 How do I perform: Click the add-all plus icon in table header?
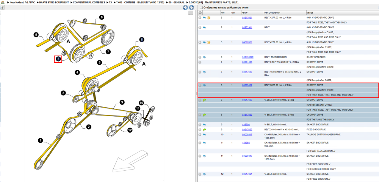(200, 13)
